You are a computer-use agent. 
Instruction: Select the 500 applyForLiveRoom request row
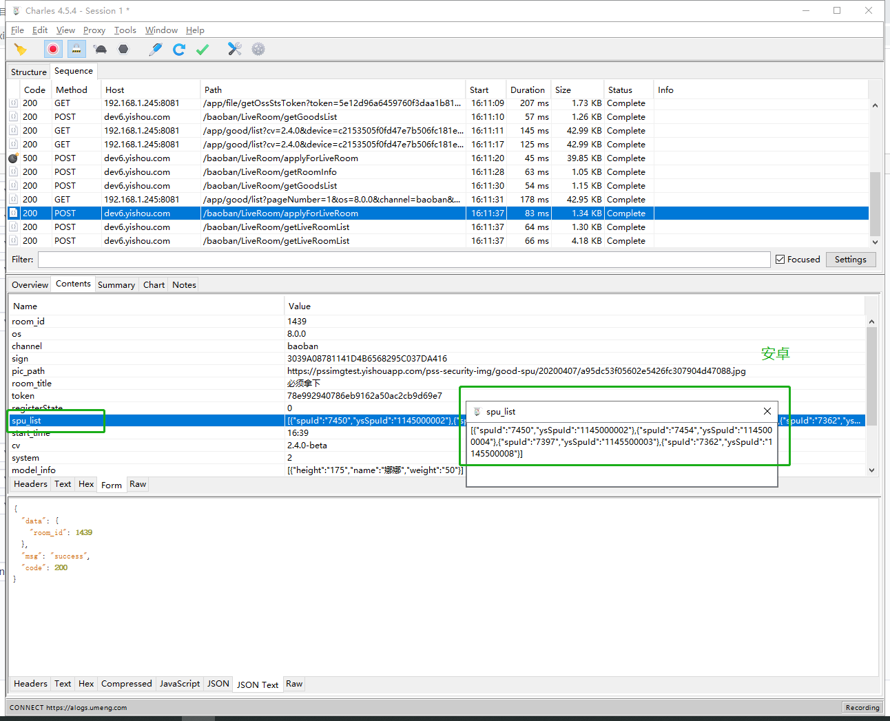pyautogui.click(x=438, y=158)
